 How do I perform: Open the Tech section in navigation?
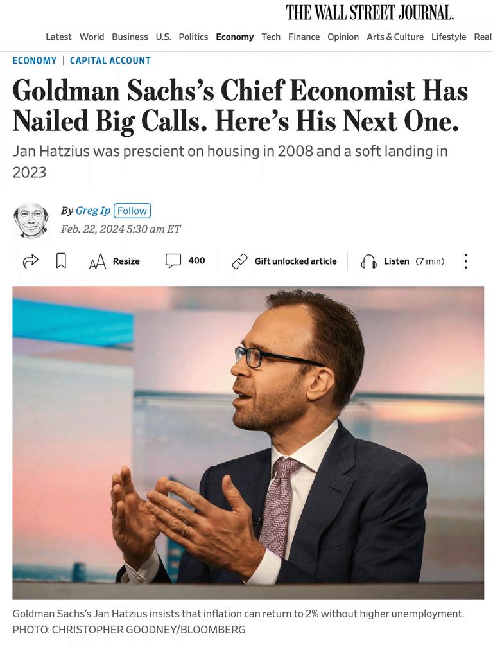(271, 37)
